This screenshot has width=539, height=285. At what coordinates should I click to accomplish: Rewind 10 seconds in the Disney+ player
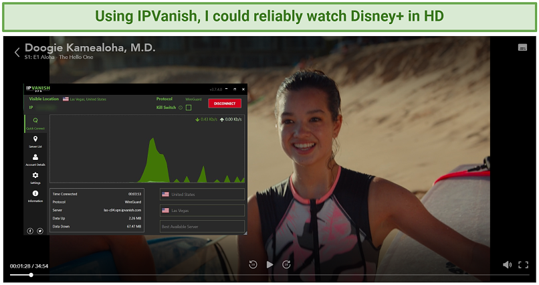pos(253,264)
